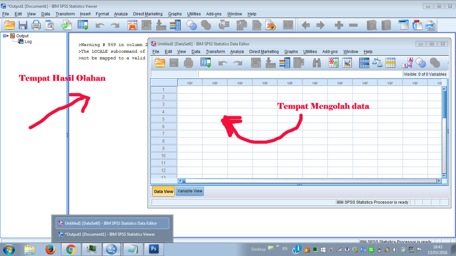Recall recently used dialogs in Data Editor
Image resolution: width=456 pixels, height=256 pixels.
pos(206,62)
